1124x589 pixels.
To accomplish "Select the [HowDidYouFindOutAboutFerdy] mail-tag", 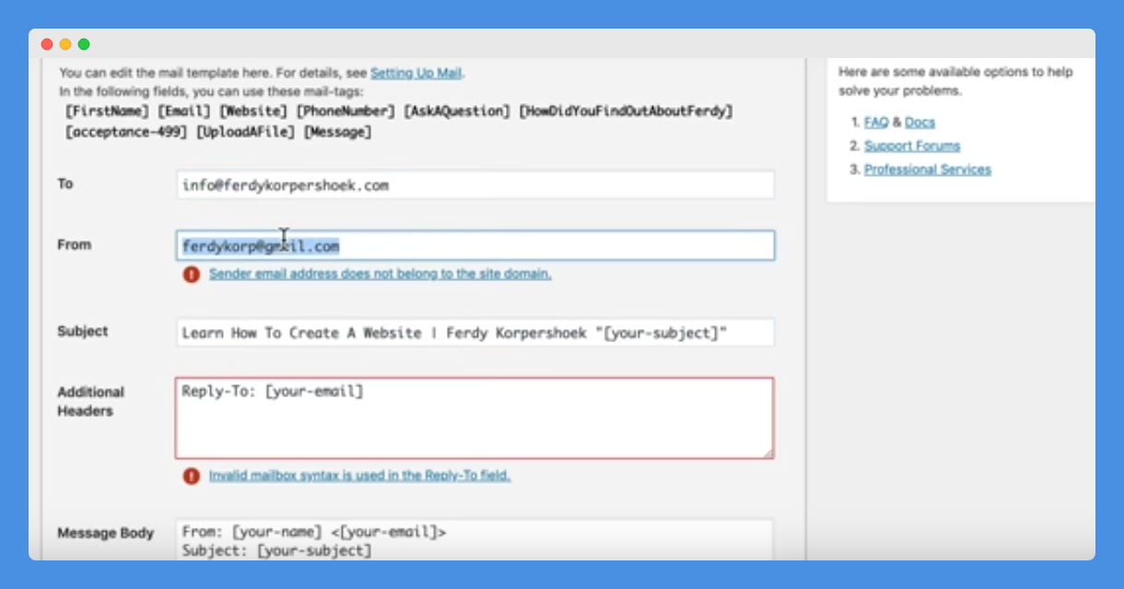I will coord(626,112).
